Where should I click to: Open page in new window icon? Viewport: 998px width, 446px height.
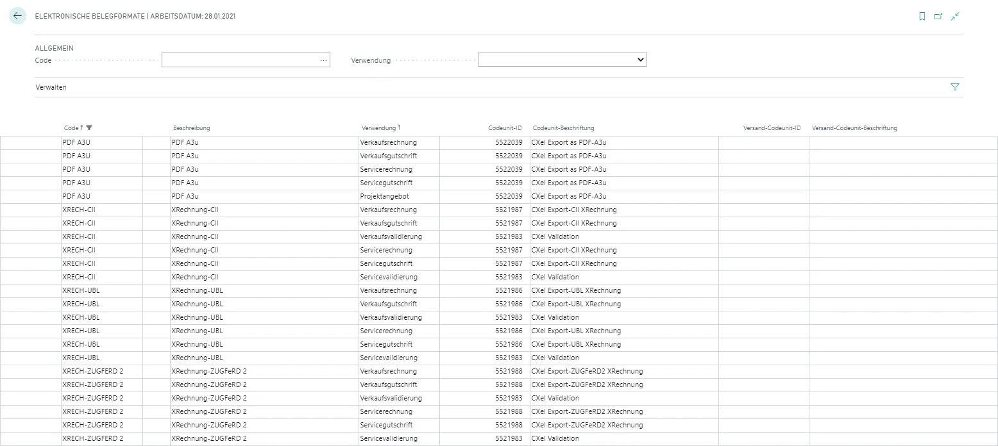click(938, 17)
